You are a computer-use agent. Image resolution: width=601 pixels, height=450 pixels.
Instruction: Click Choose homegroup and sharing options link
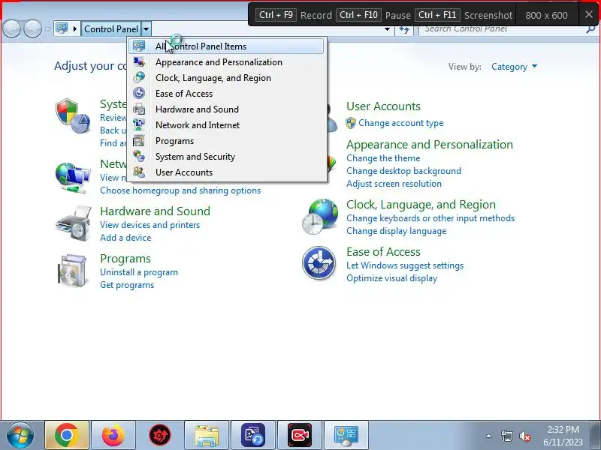click(x=180, y=190)
